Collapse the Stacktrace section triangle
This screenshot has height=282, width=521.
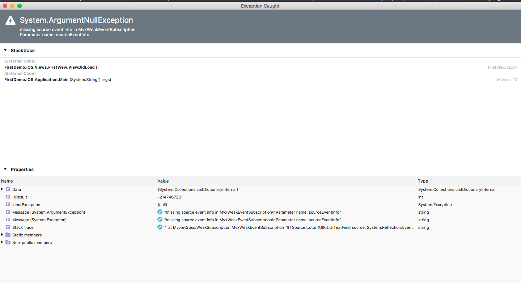point(5,50)
